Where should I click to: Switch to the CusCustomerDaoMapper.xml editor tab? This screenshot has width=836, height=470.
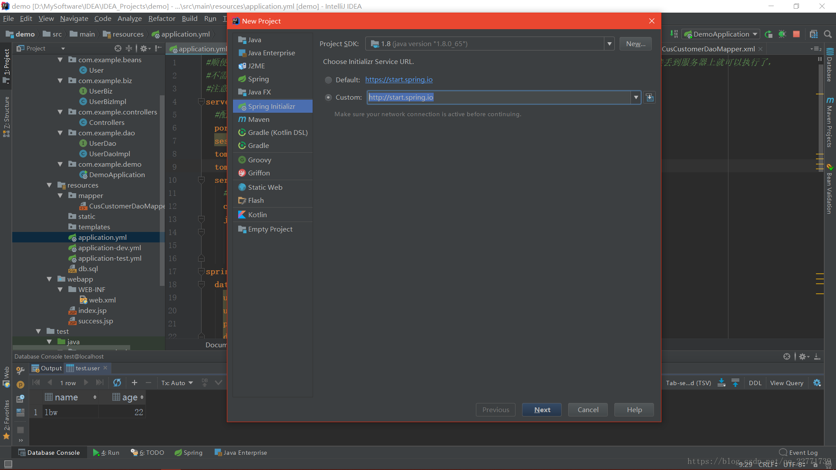pyautogui.click(x=708, y=49)
